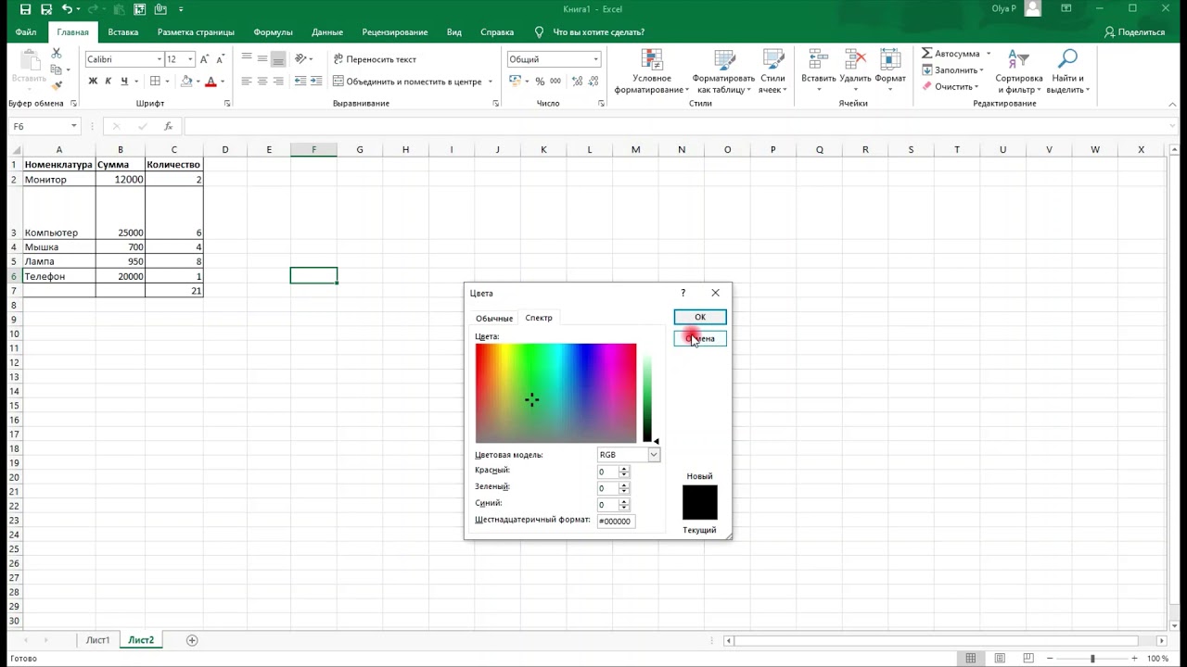Screen dimensions: 1187x667
Task: Open Find and Select tools
Action: 1068,71
